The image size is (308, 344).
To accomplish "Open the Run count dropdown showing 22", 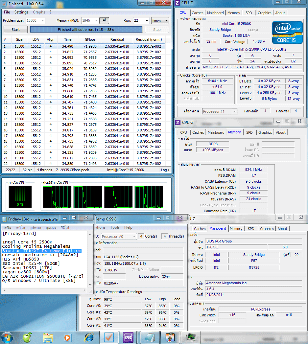I will point(147,21).
